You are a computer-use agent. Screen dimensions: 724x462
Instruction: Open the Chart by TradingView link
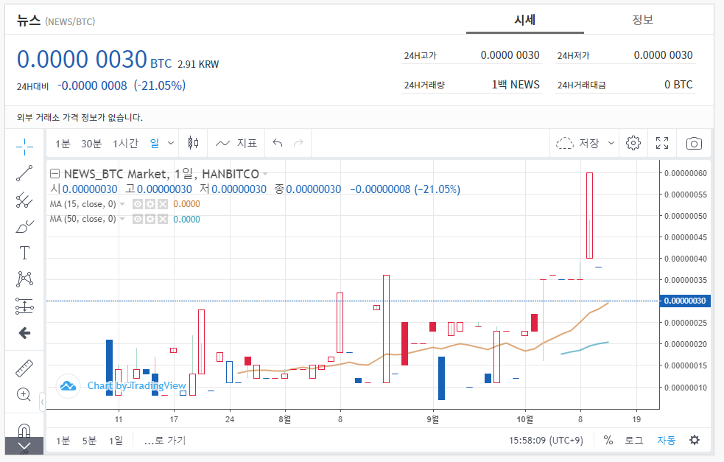point(137,386)
